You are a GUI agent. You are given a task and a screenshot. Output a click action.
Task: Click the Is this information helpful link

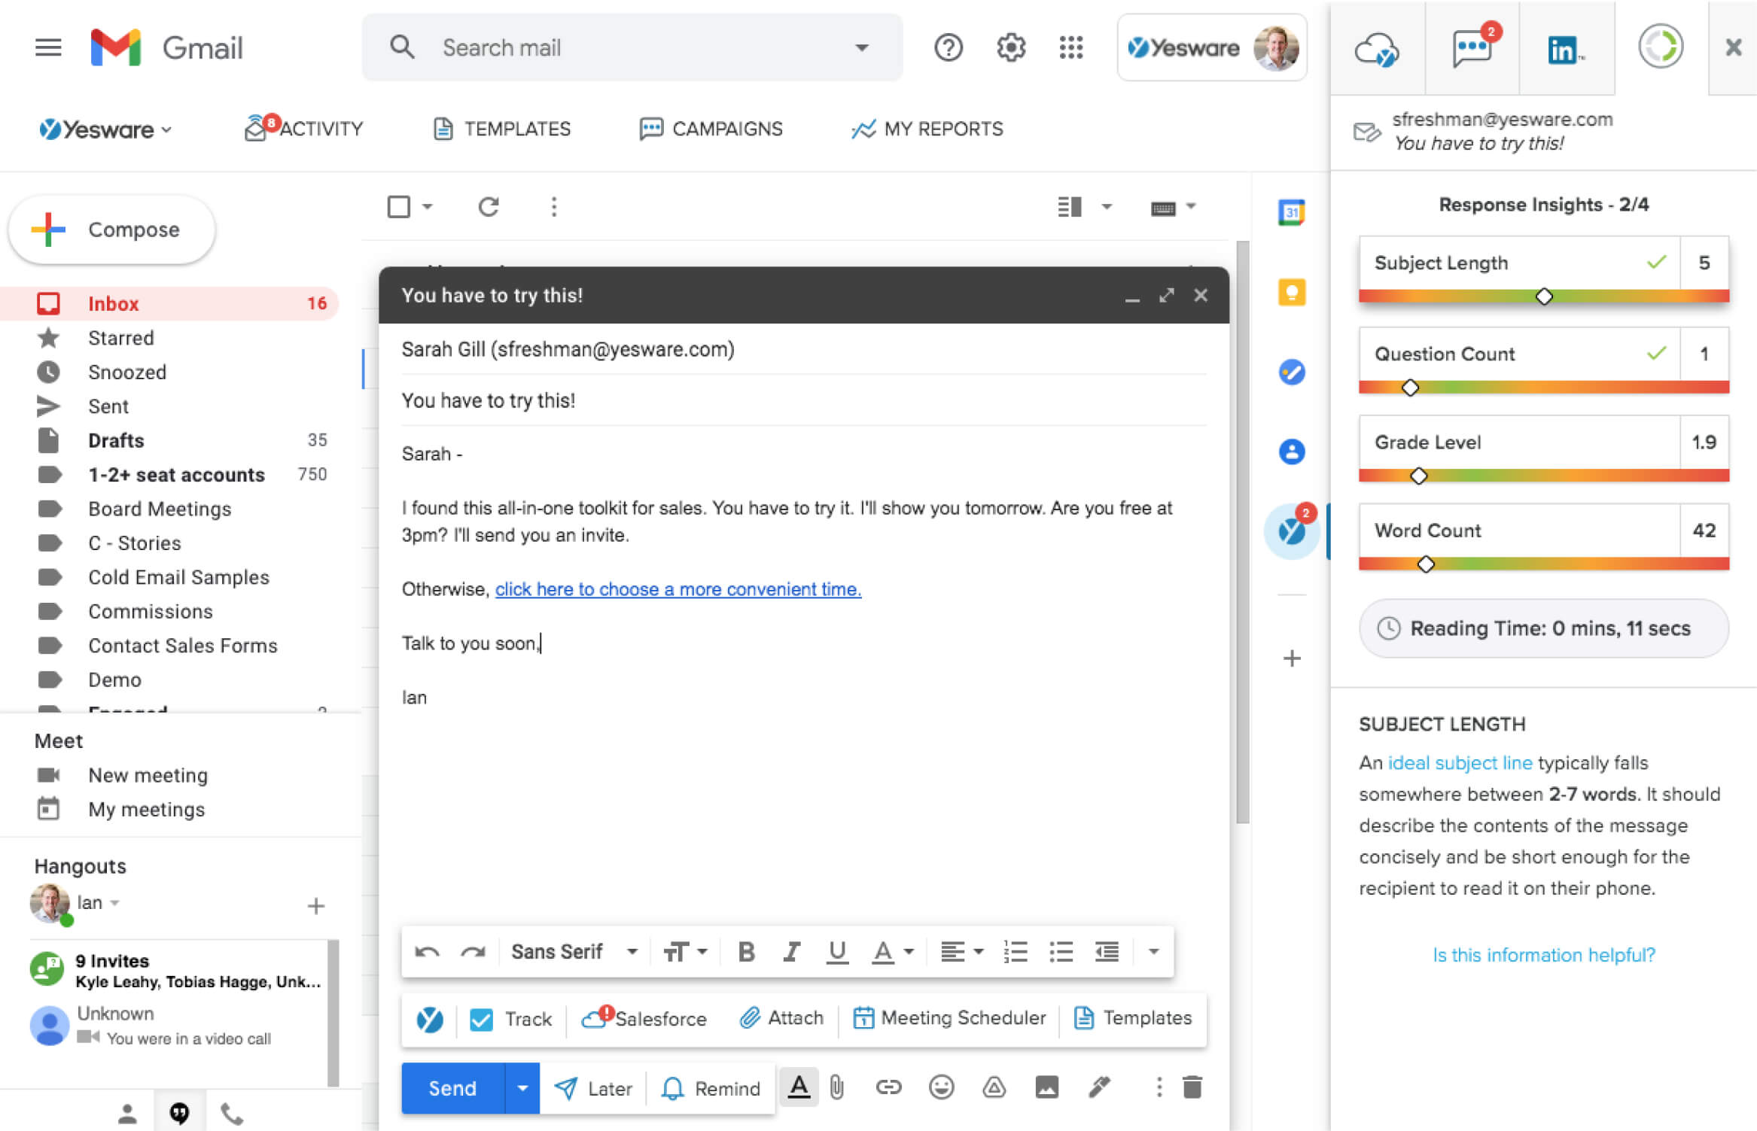point(1543,955)
